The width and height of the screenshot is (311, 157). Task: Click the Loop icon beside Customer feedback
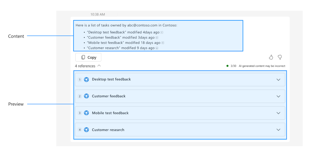pyautogui.click(x=87, y=96)
